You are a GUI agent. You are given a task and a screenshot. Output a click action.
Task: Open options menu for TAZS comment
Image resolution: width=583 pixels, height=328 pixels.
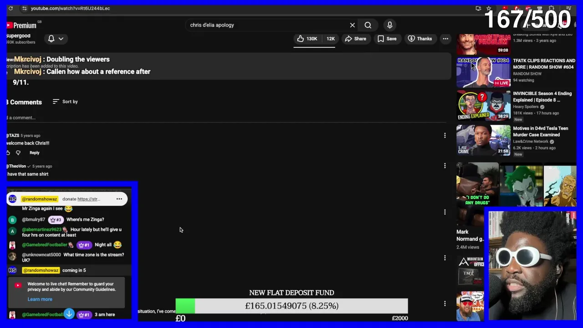(445, 135)
